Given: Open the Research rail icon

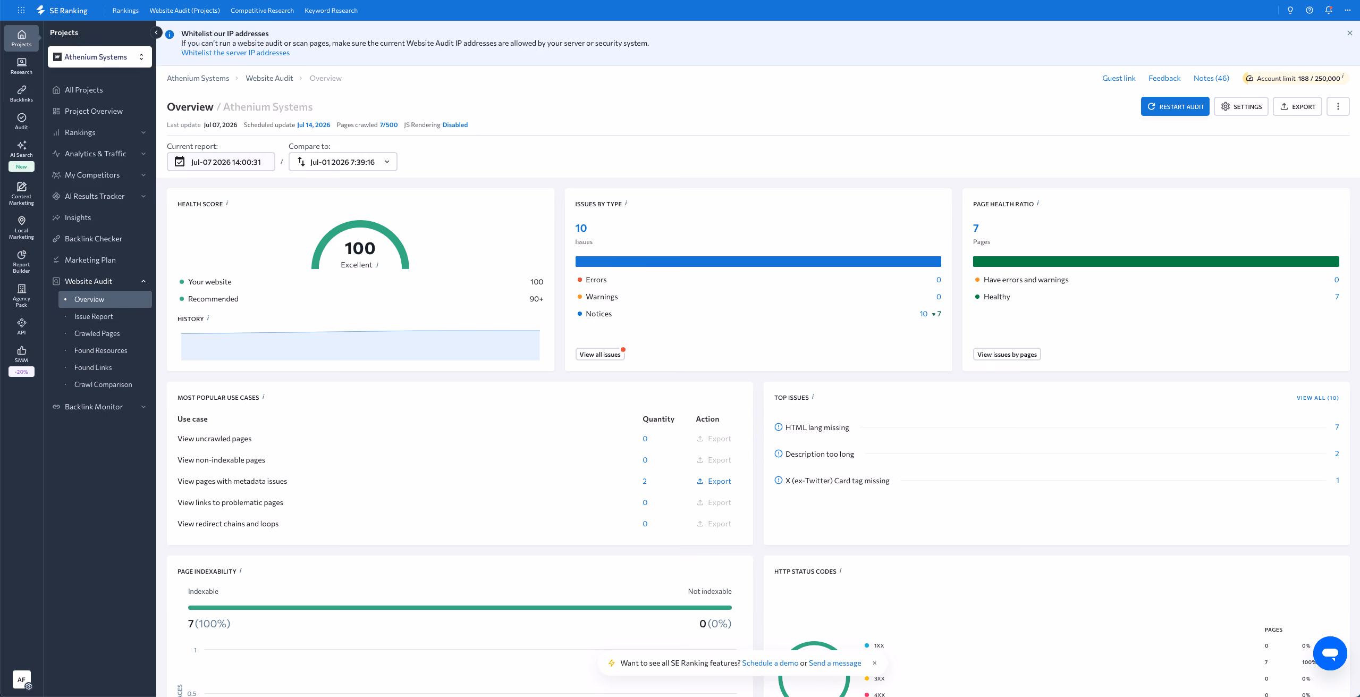Looking at the screenshot, I should tap(21, 66).
